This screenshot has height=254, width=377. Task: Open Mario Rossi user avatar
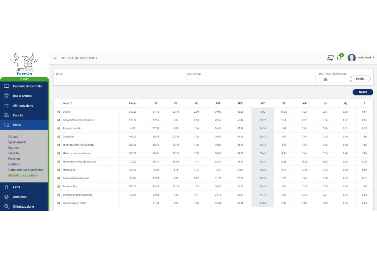352,58
